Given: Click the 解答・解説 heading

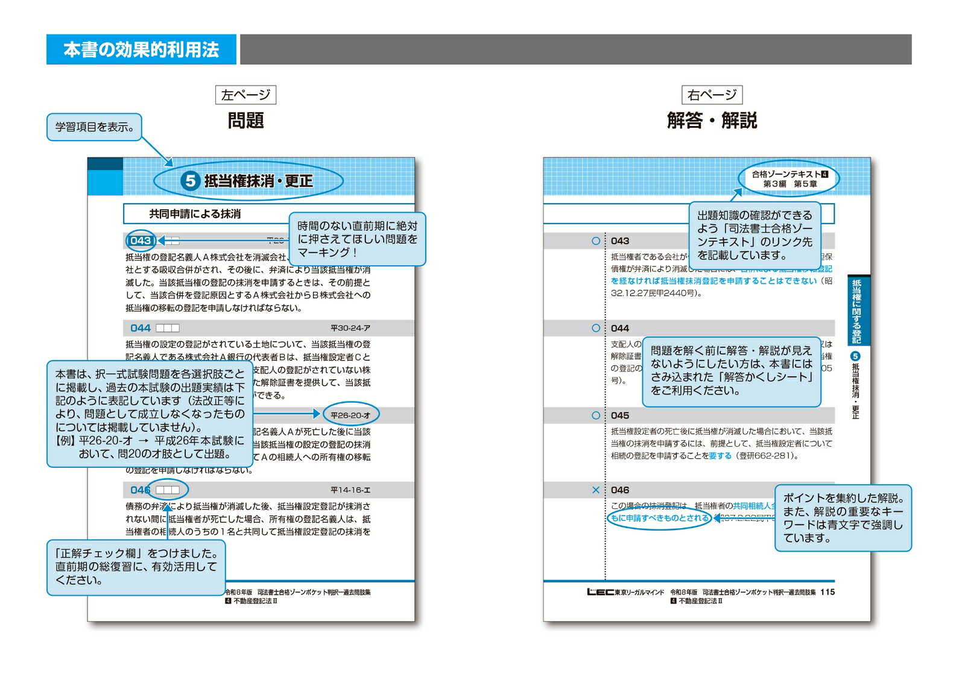Looking at the screenshot, I should click(712, 121).
